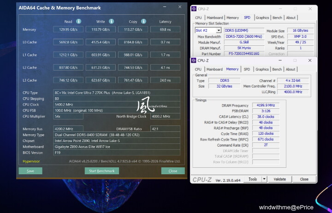Image resolution: width=332 pixels, height=213 pixels.
Task: Select CPU tab in back CPU-Z window
Action: point(198,18)
